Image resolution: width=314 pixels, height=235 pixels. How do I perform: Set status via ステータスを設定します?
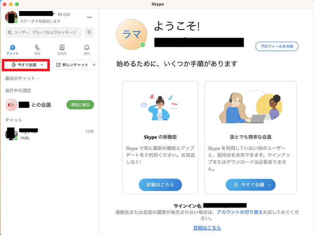pos(40,21)
